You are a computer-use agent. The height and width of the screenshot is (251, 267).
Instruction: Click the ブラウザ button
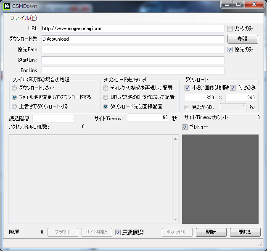click(x=63, y=232)
